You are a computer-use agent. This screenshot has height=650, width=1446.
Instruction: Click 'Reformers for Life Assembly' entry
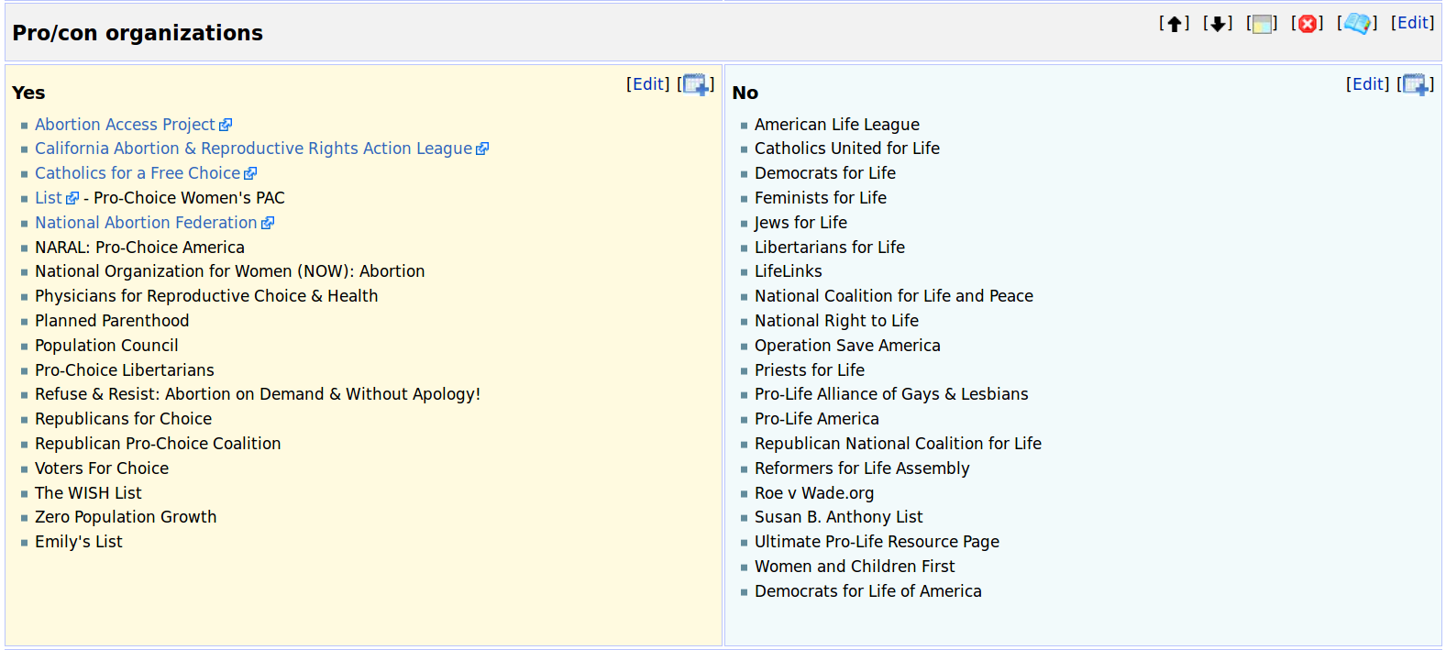tap(862, 468)
